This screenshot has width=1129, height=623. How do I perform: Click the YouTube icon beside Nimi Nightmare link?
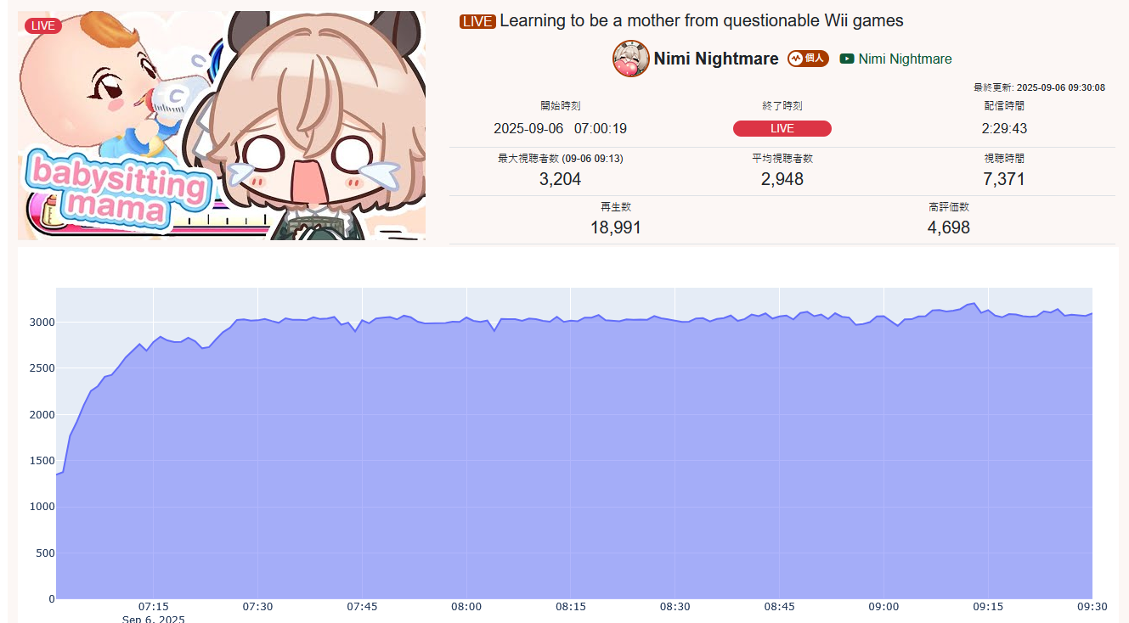[847, 59]
